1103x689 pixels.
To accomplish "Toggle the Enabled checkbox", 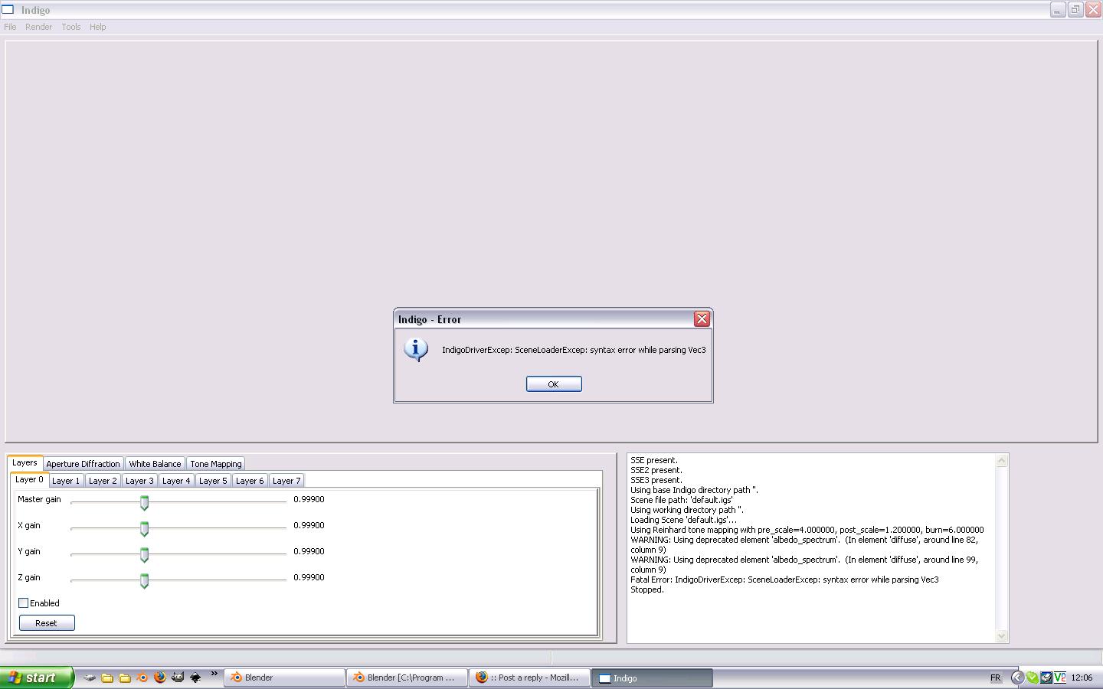I will (24, 603).
